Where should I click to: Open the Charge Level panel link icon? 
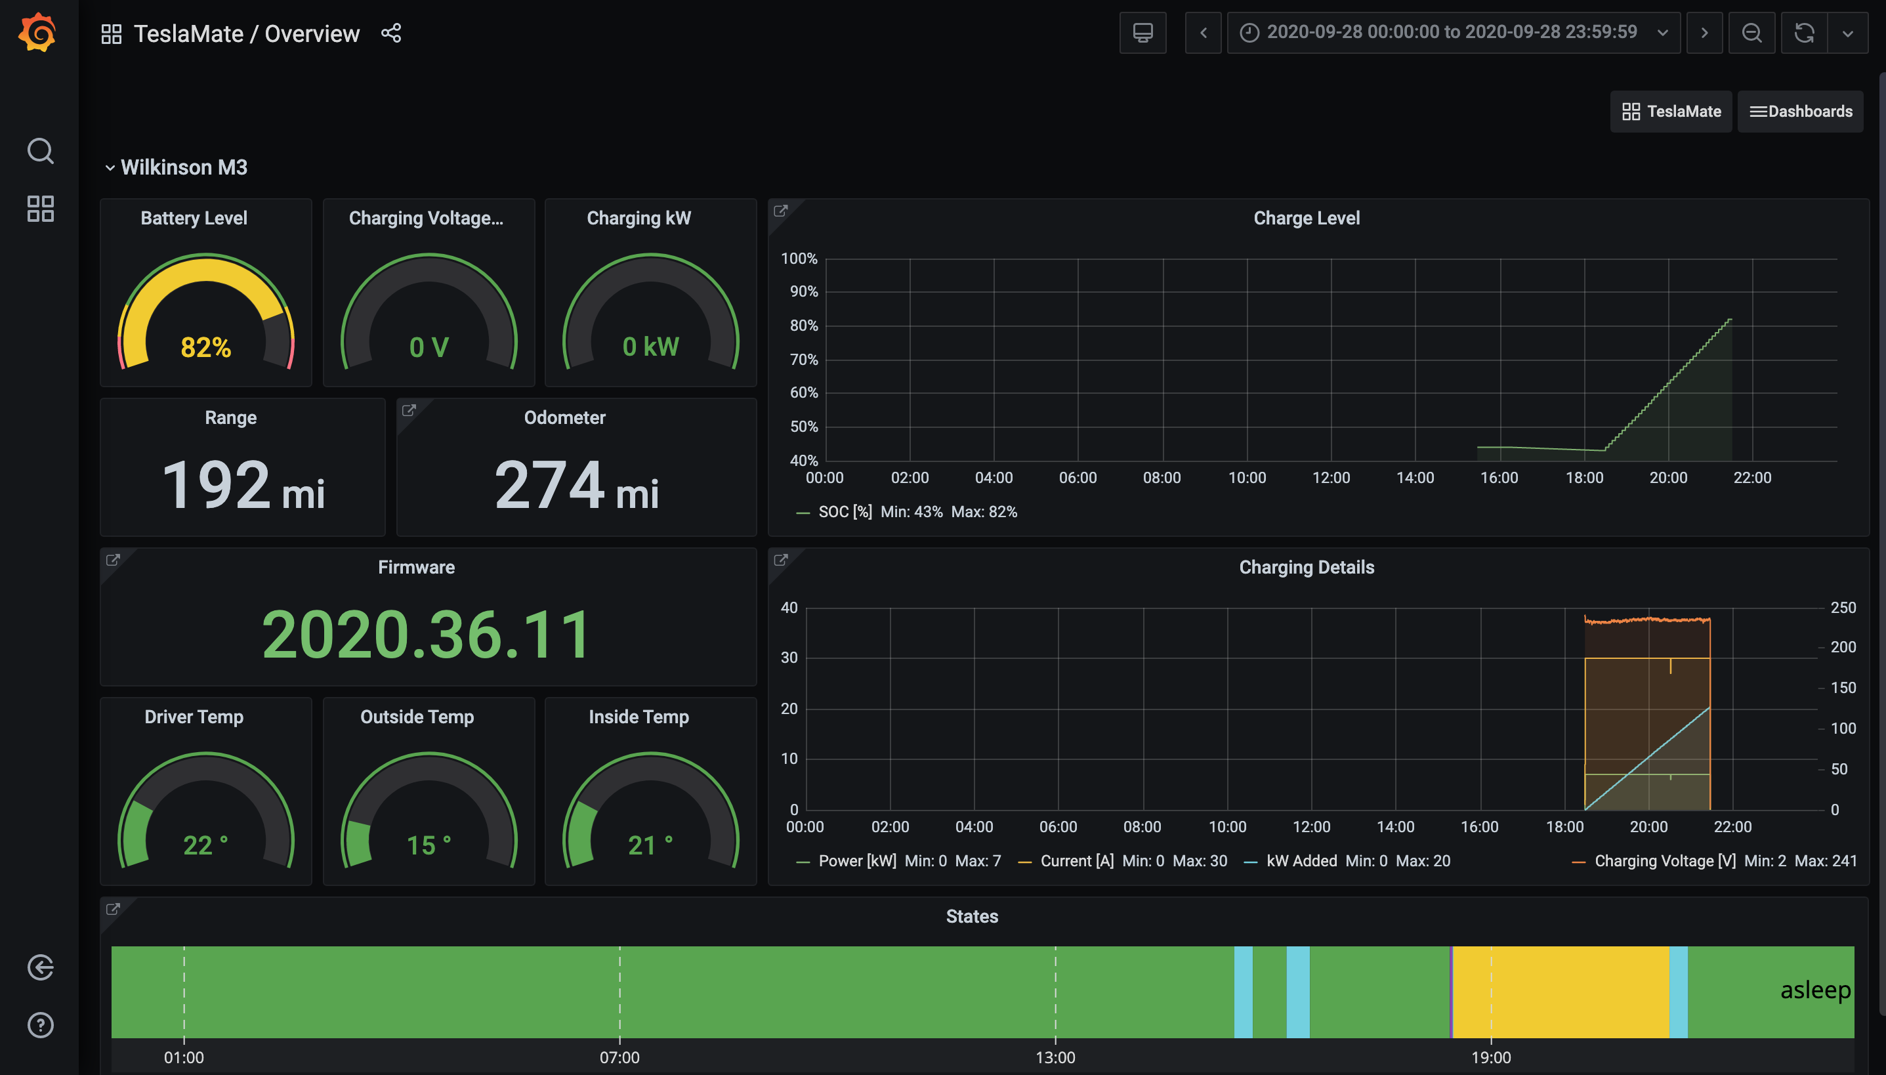pos(780,211)
